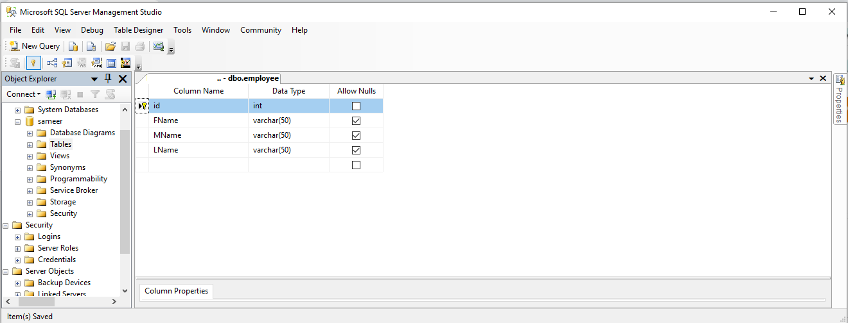Click the Manage Fulltext Index icon
Image resolution: width=848 pixels, height=323 pixels.
(x=82, y=63)
